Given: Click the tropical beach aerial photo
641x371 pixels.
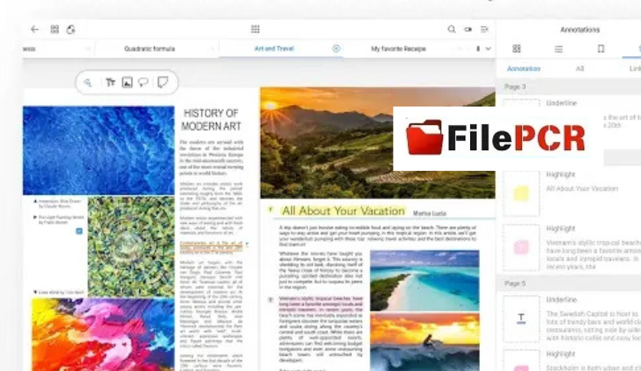Looking at the screenshot, I should [425, 281].
